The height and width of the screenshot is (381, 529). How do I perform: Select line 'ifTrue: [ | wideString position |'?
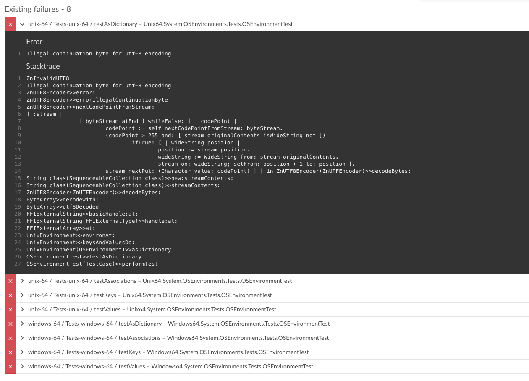[x=186, y=143]
